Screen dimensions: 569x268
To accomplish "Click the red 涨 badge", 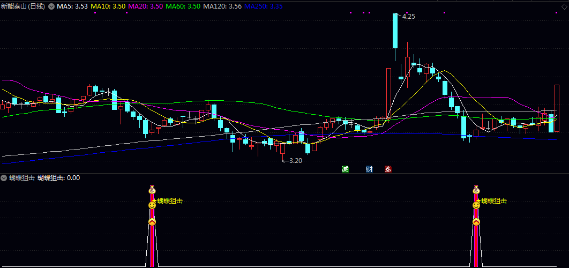I will 388,169.
